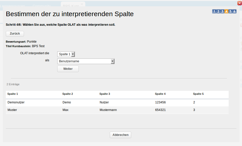The width and height of the screenshot is (242, 146).
Task: Select the BPS Kurs tab
Action: (71, 6)
